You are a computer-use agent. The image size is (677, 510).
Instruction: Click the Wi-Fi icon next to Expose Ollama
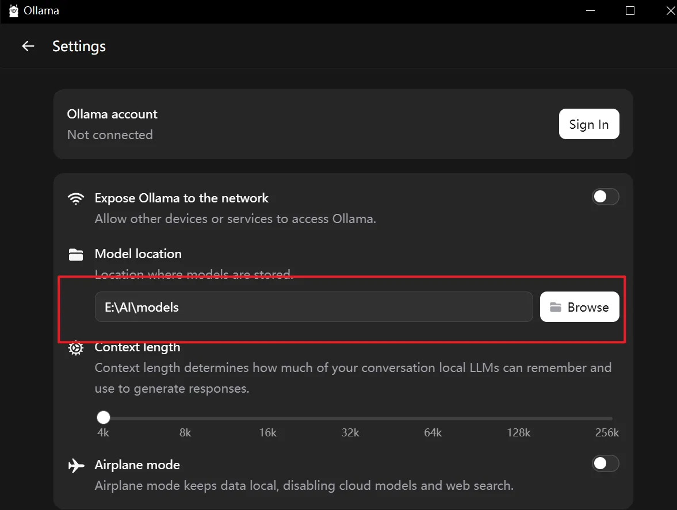[x=76, y=198]
